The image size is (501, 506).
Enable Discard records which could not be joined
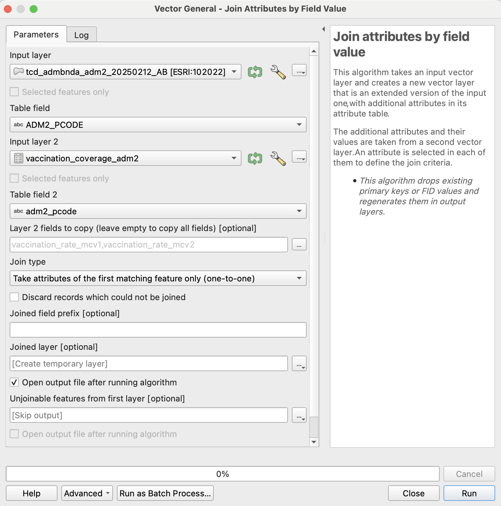(x=14, y=297)
